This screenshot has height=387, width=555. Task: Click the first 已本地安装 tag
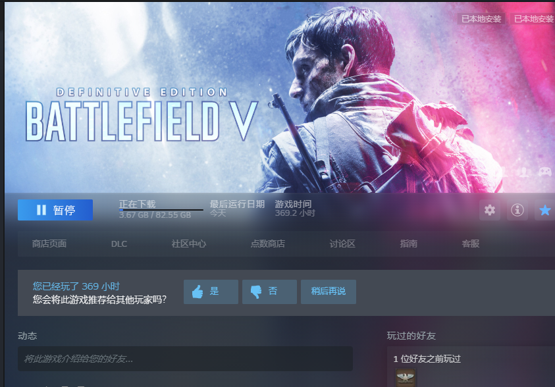coord(481,18)
